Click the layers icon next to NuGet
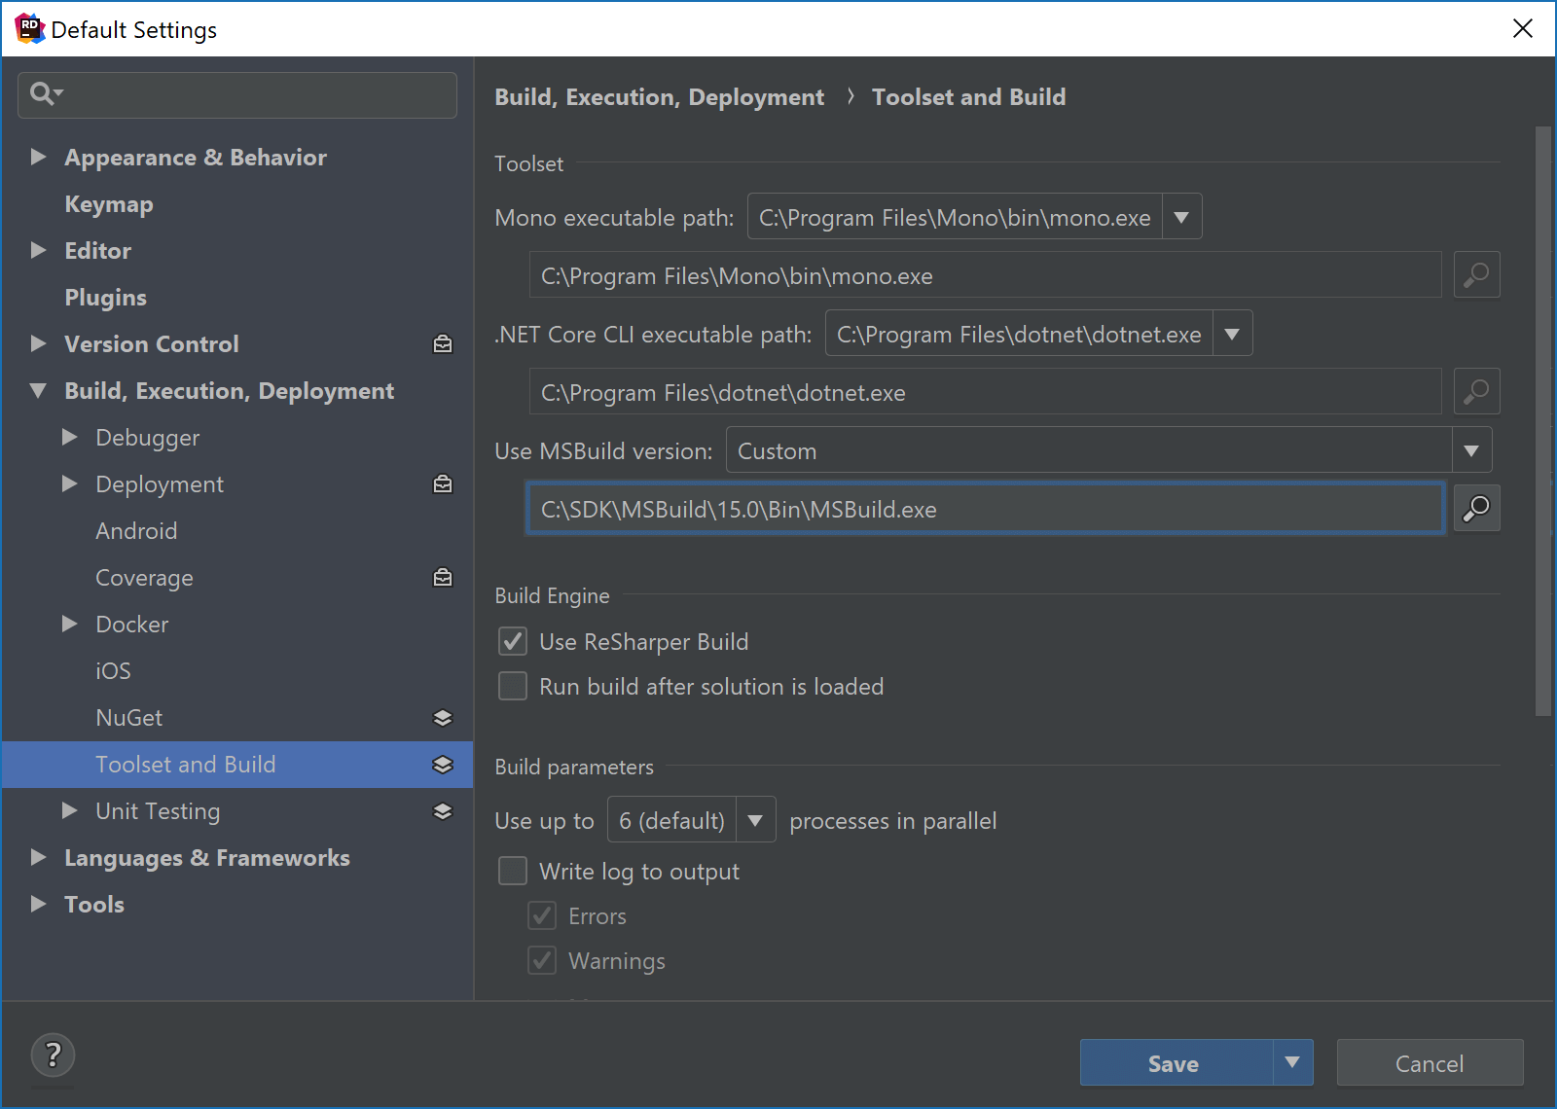Image resolution: width=1557 pixels, height=1109 pixels. point(443,718)
